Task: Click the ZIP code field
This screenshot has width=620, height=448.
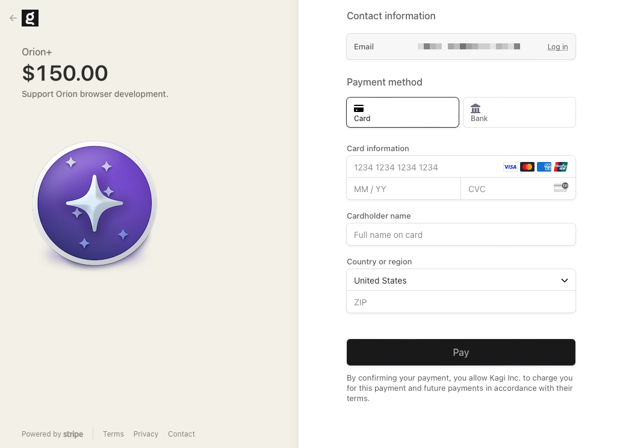Action: [x=460, y=302]
